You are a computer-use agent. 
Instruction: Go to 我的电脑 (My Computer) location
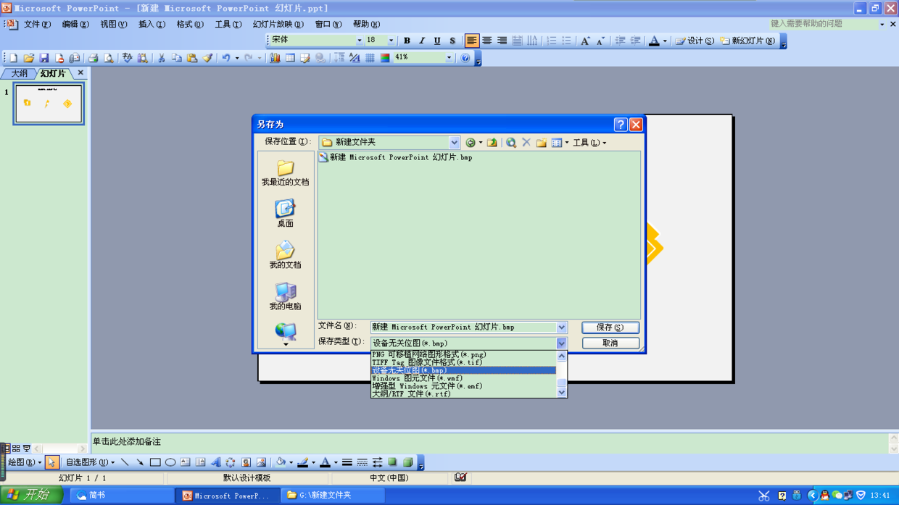285,297
